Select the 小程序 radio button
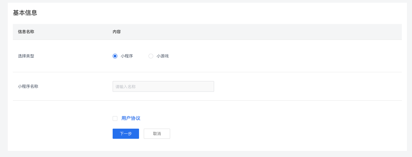 pos(115,56)
